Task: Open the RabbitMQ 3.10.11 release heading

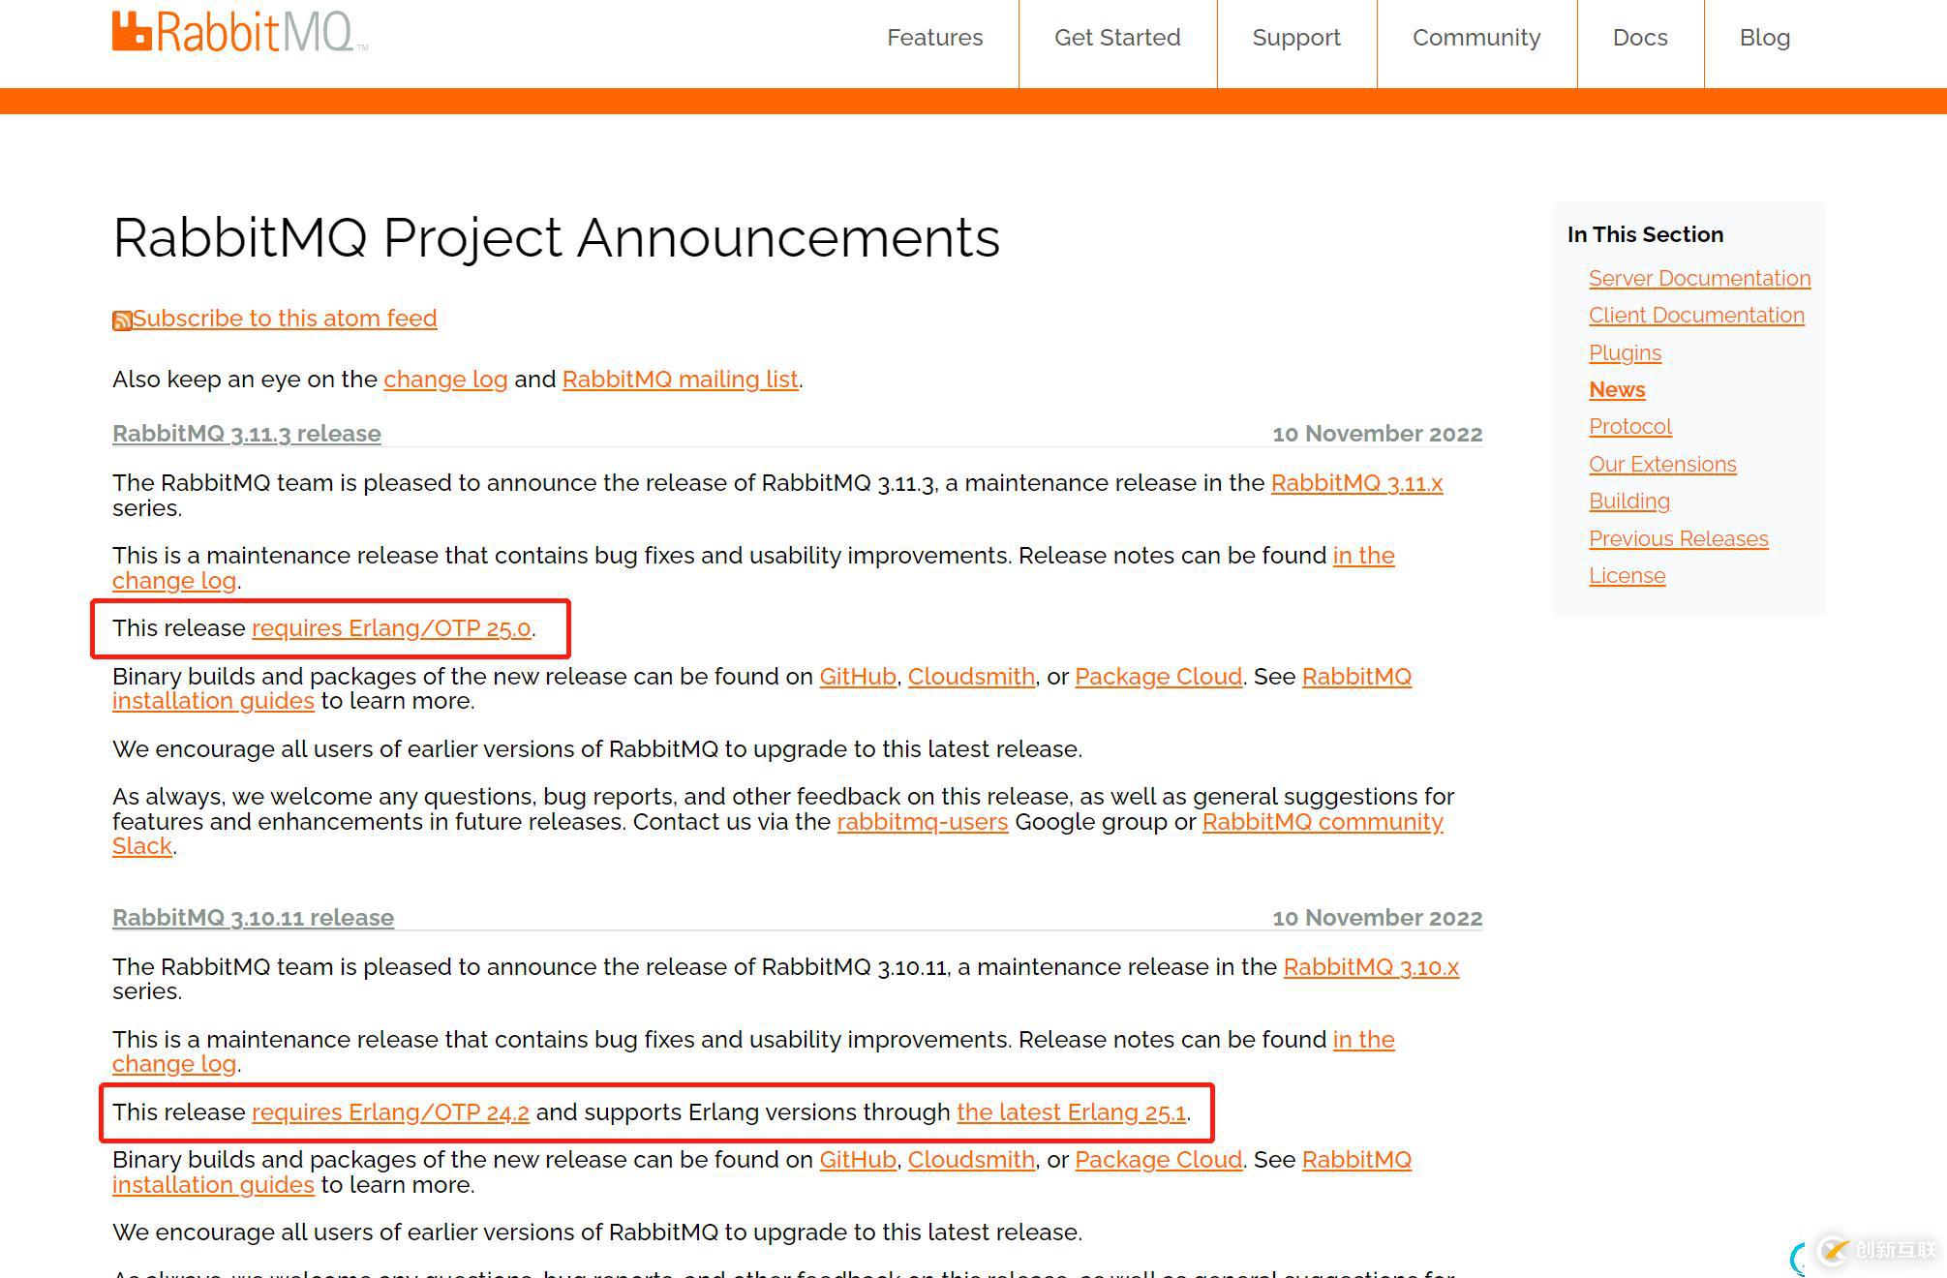Action: (x=253, y=918)
